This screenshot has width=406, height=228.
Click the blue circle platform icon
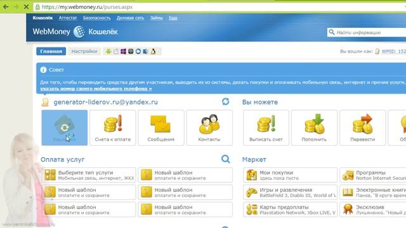(x=138, y=51)
